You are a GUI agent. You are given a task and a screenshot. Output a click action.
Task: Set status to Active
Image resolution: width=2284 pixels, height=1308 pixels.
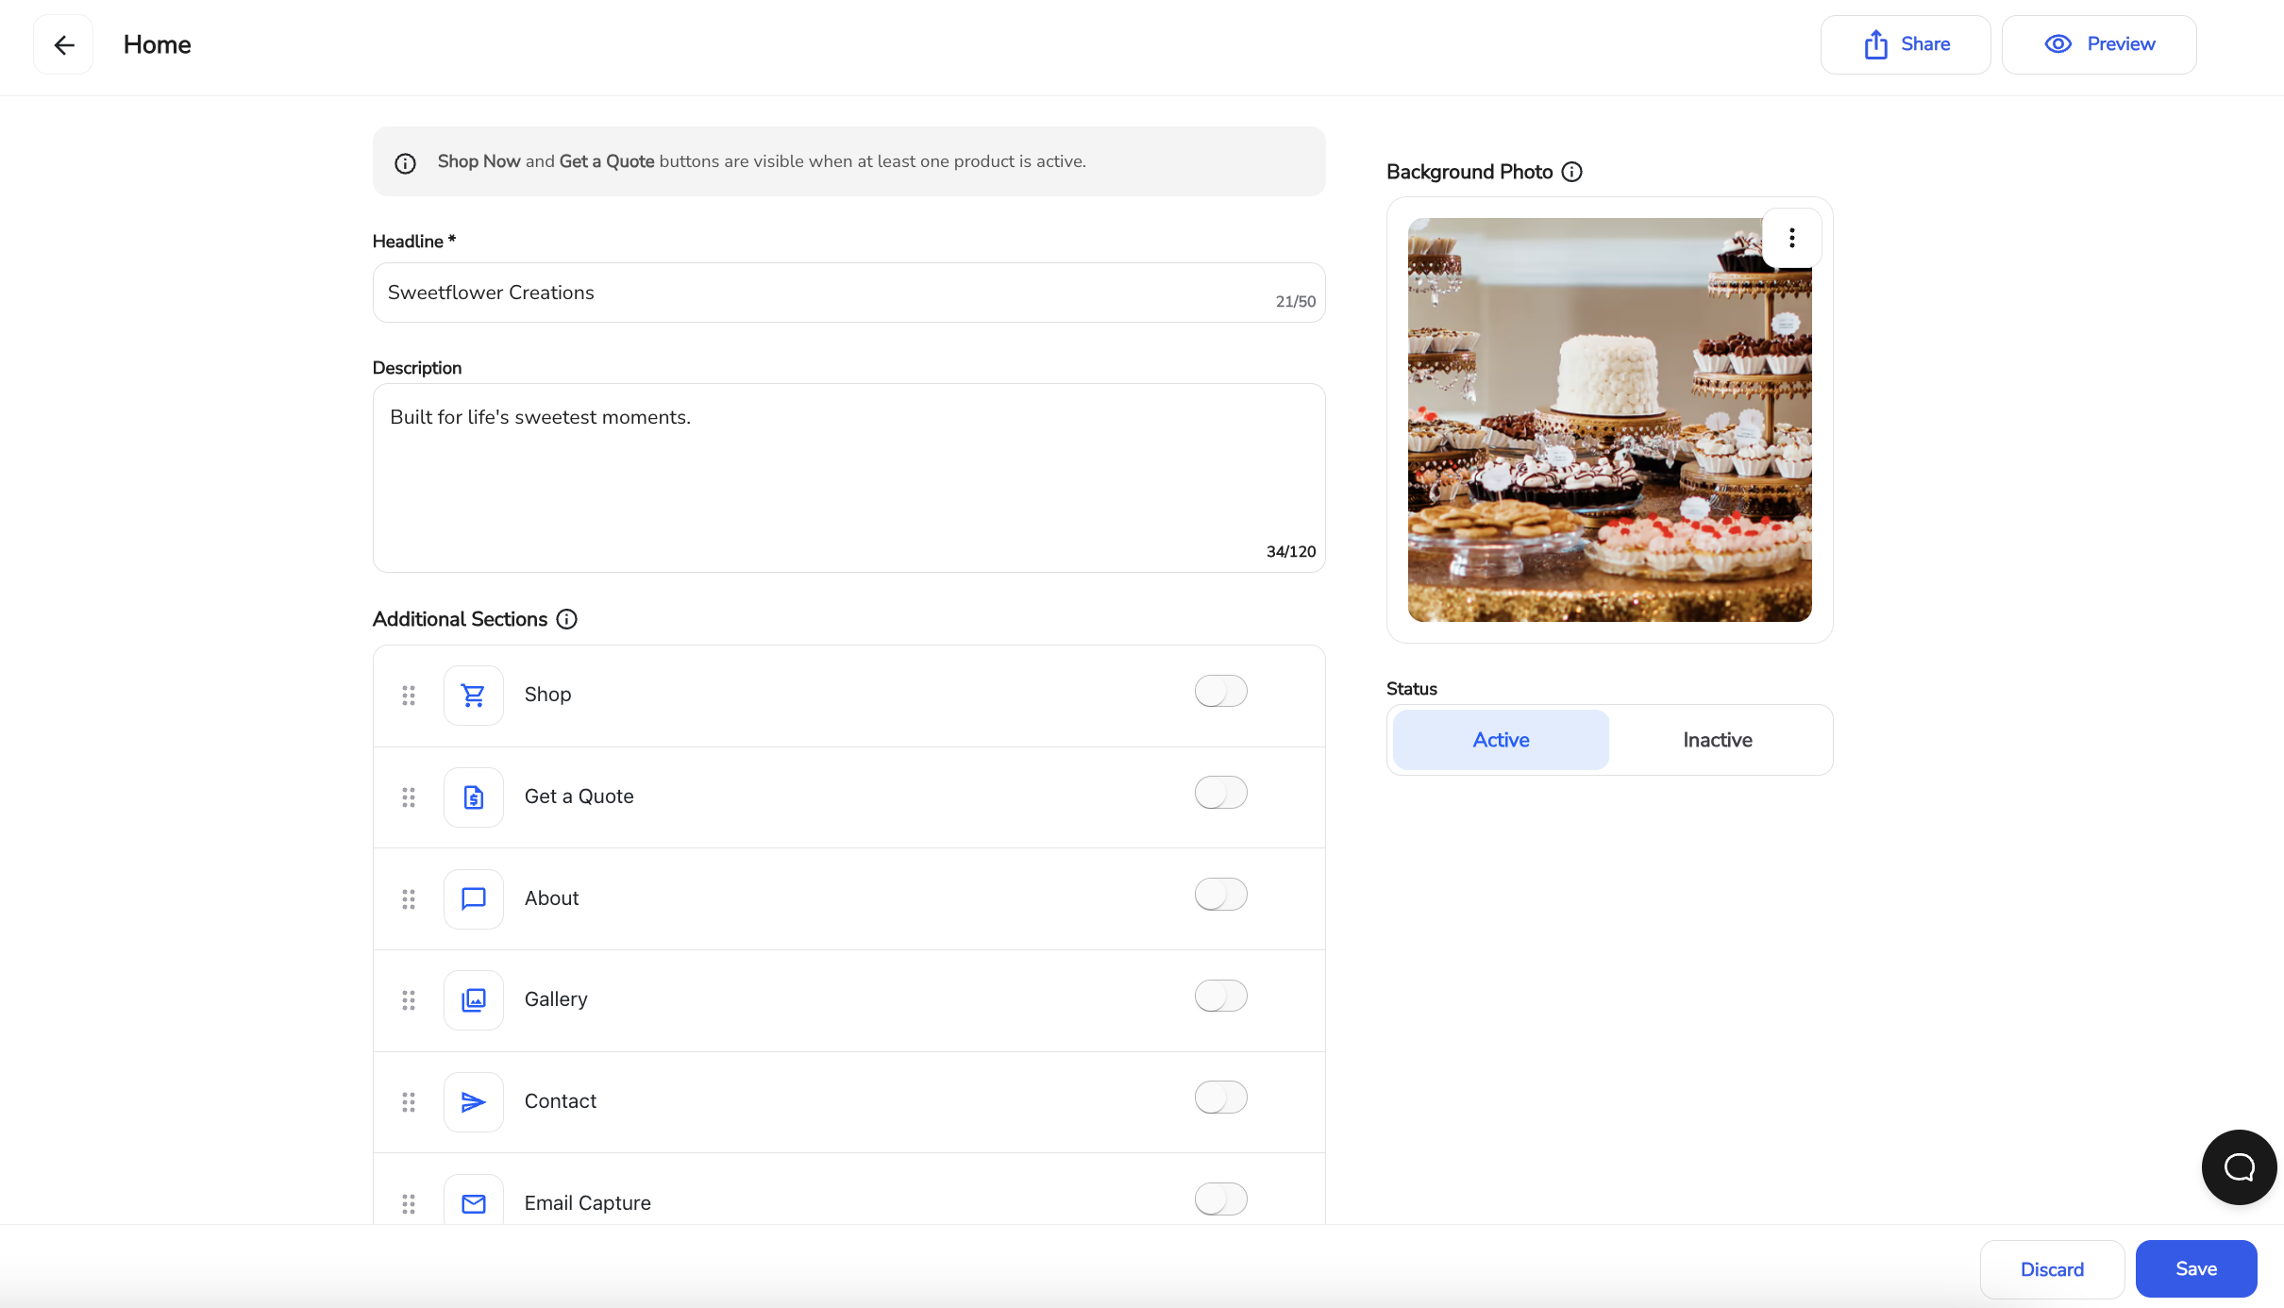click(x=1501, y=740)
